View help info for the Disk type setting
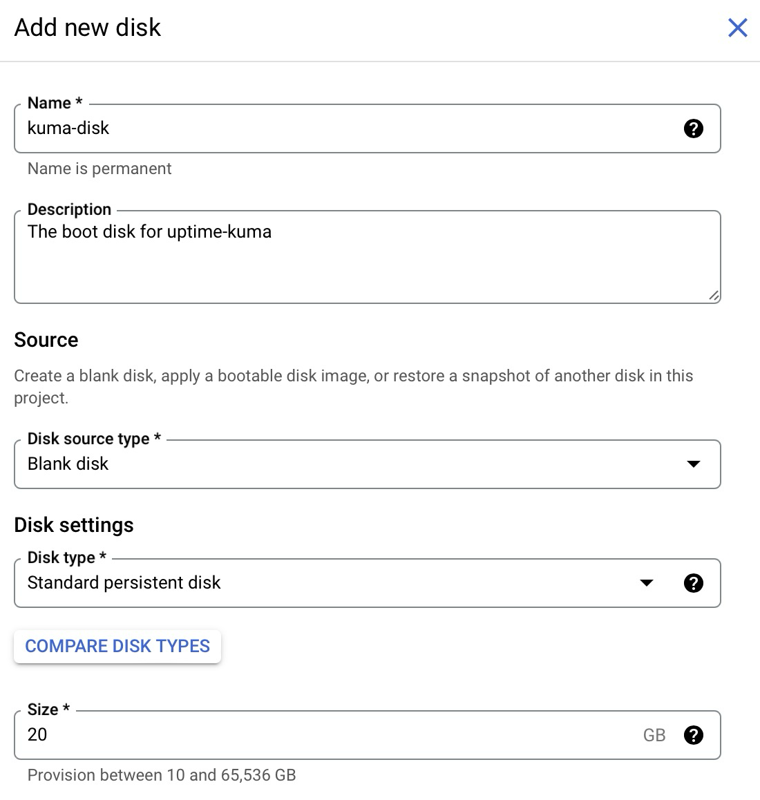This screenshot has width=760, height=800. [x=694, y=583]
